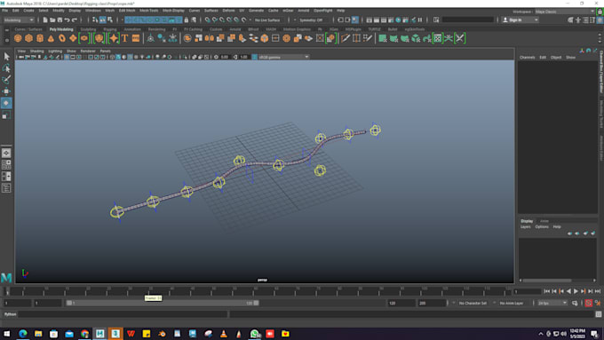
Task: Create a polygon cube from the shelf
Action: [29, 38]
